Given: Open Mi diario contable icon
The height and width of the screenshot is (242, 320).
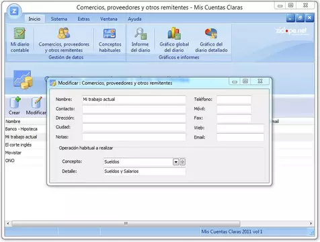Looking at the screenshot, I should coord(19,33).
